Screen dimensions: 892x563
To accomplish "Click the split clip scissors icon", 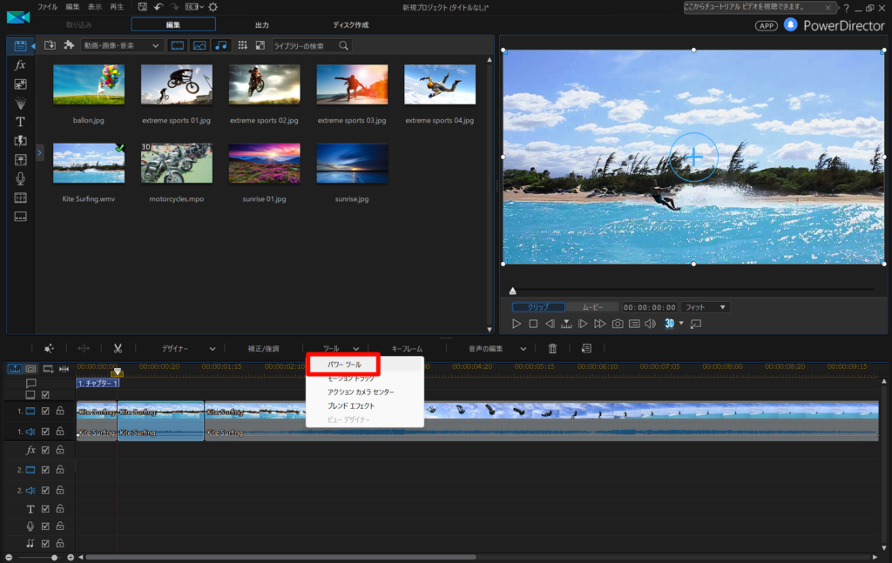I will (118, 348).
